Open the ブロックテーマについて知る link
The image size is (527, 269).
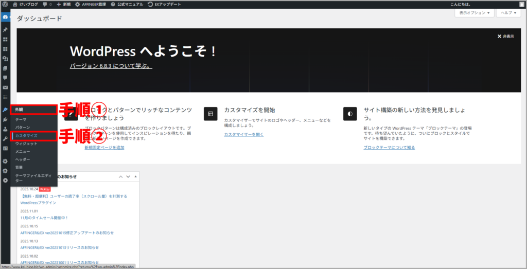[x=389, y=147]
